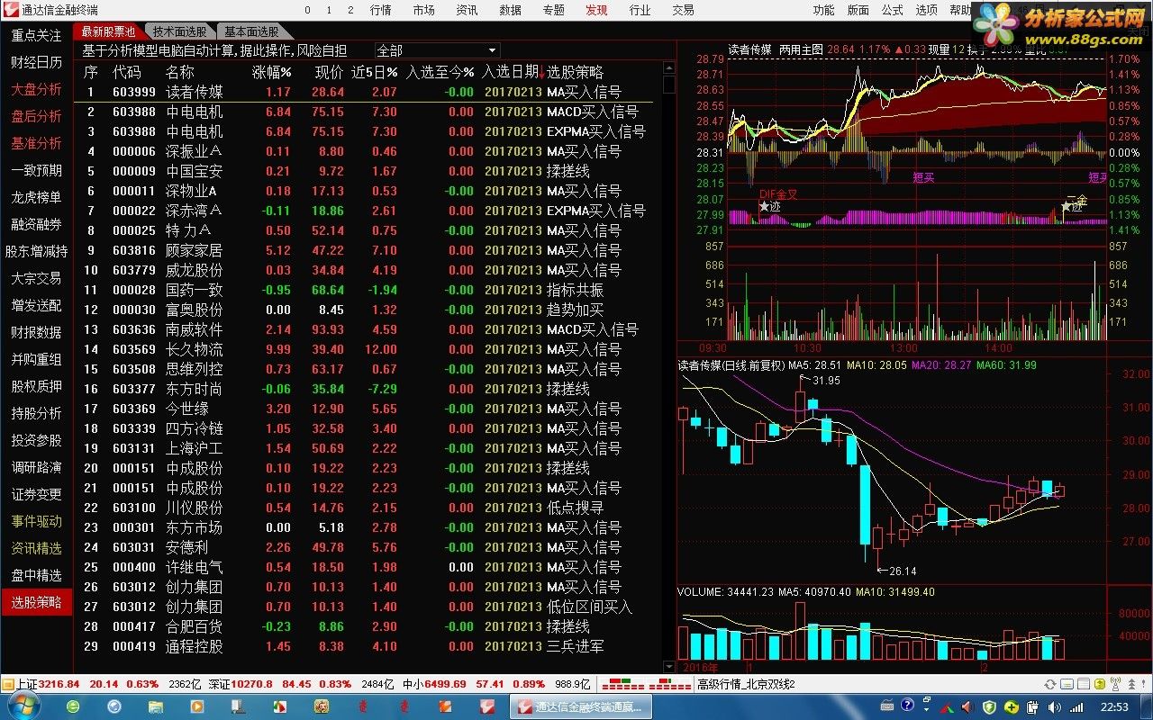Open the 资讯 menu
The height and width of the screenshot is (720, 1153).
coord(467,10)
